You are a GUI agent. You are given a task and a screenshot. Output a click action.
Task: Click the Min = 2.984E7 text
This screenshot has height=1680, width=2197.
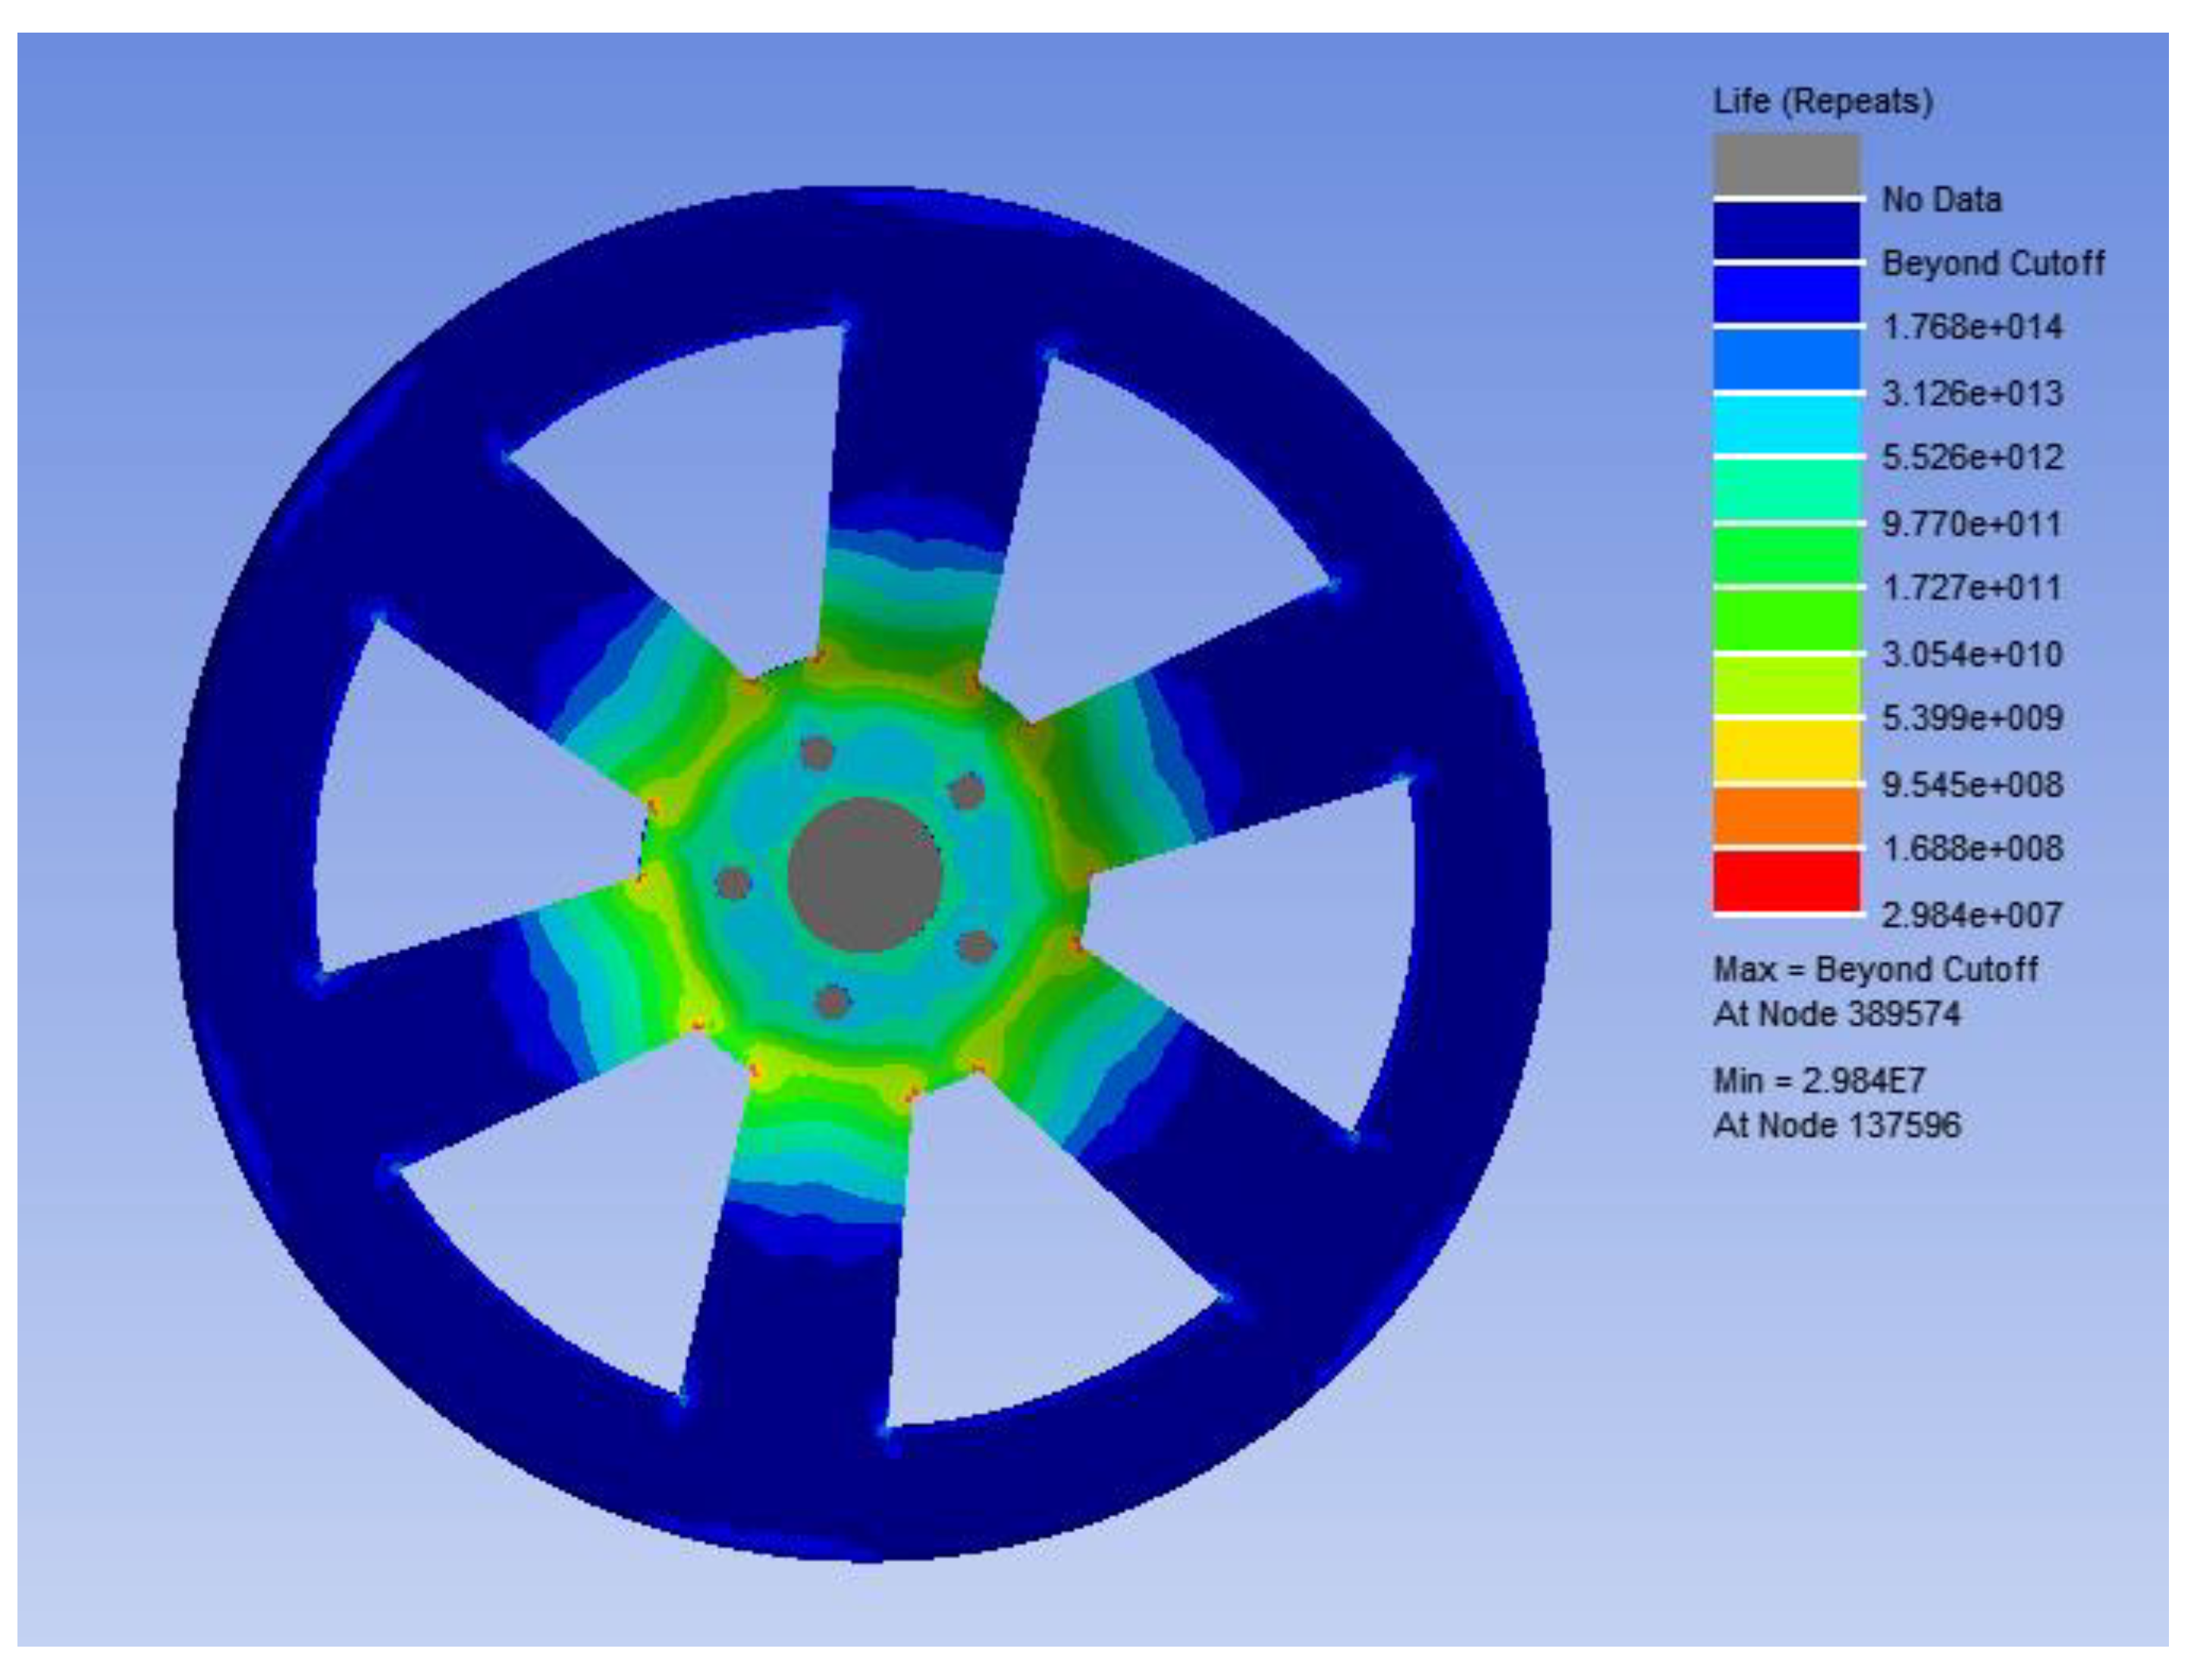[x=1819, y=1080]
